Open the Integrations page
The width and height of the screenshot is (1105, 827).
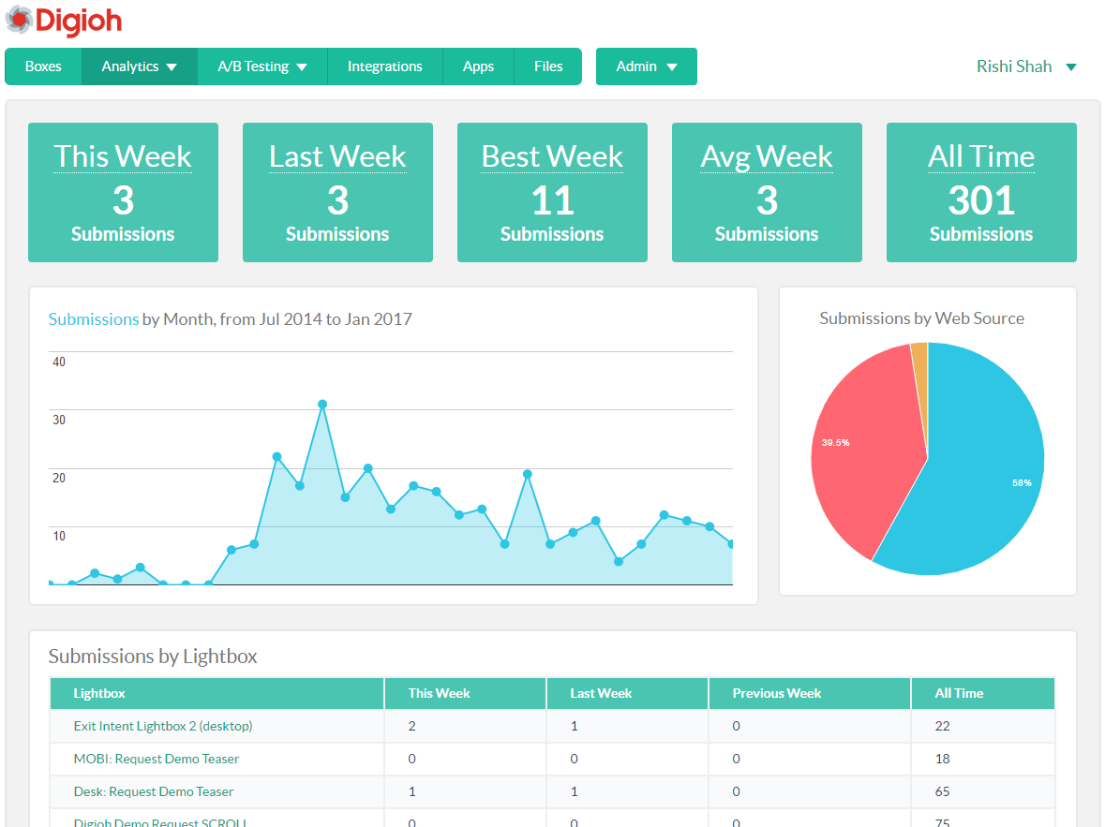coord(384,66)
